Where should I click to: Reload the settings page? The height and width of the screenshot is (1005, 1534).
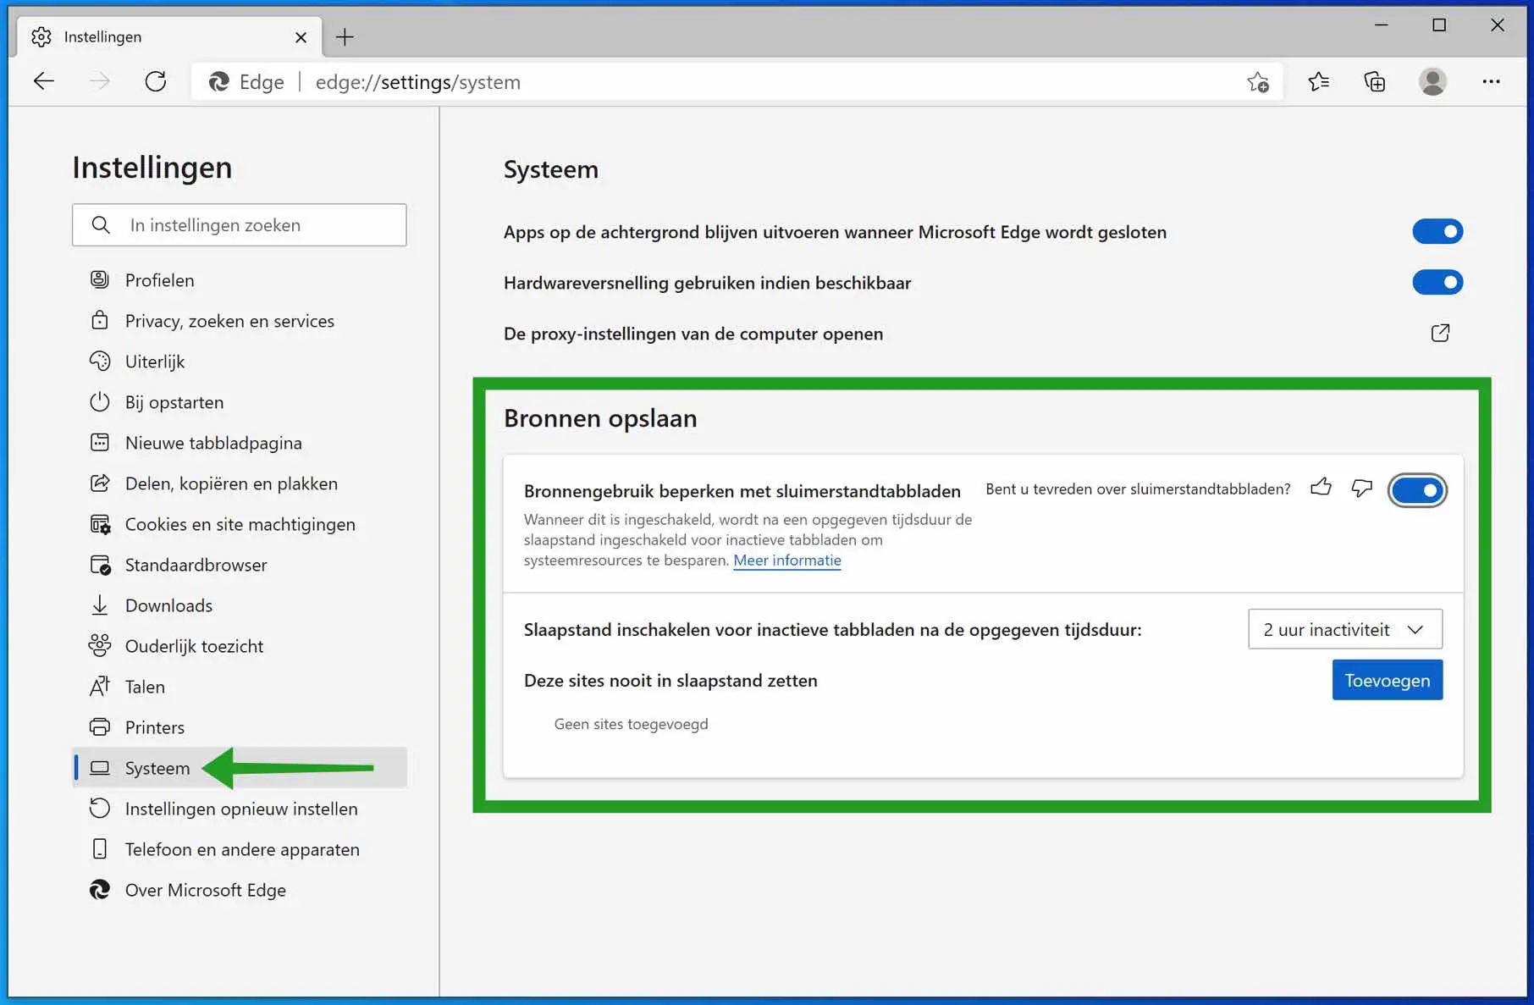[x=156, y=81]
